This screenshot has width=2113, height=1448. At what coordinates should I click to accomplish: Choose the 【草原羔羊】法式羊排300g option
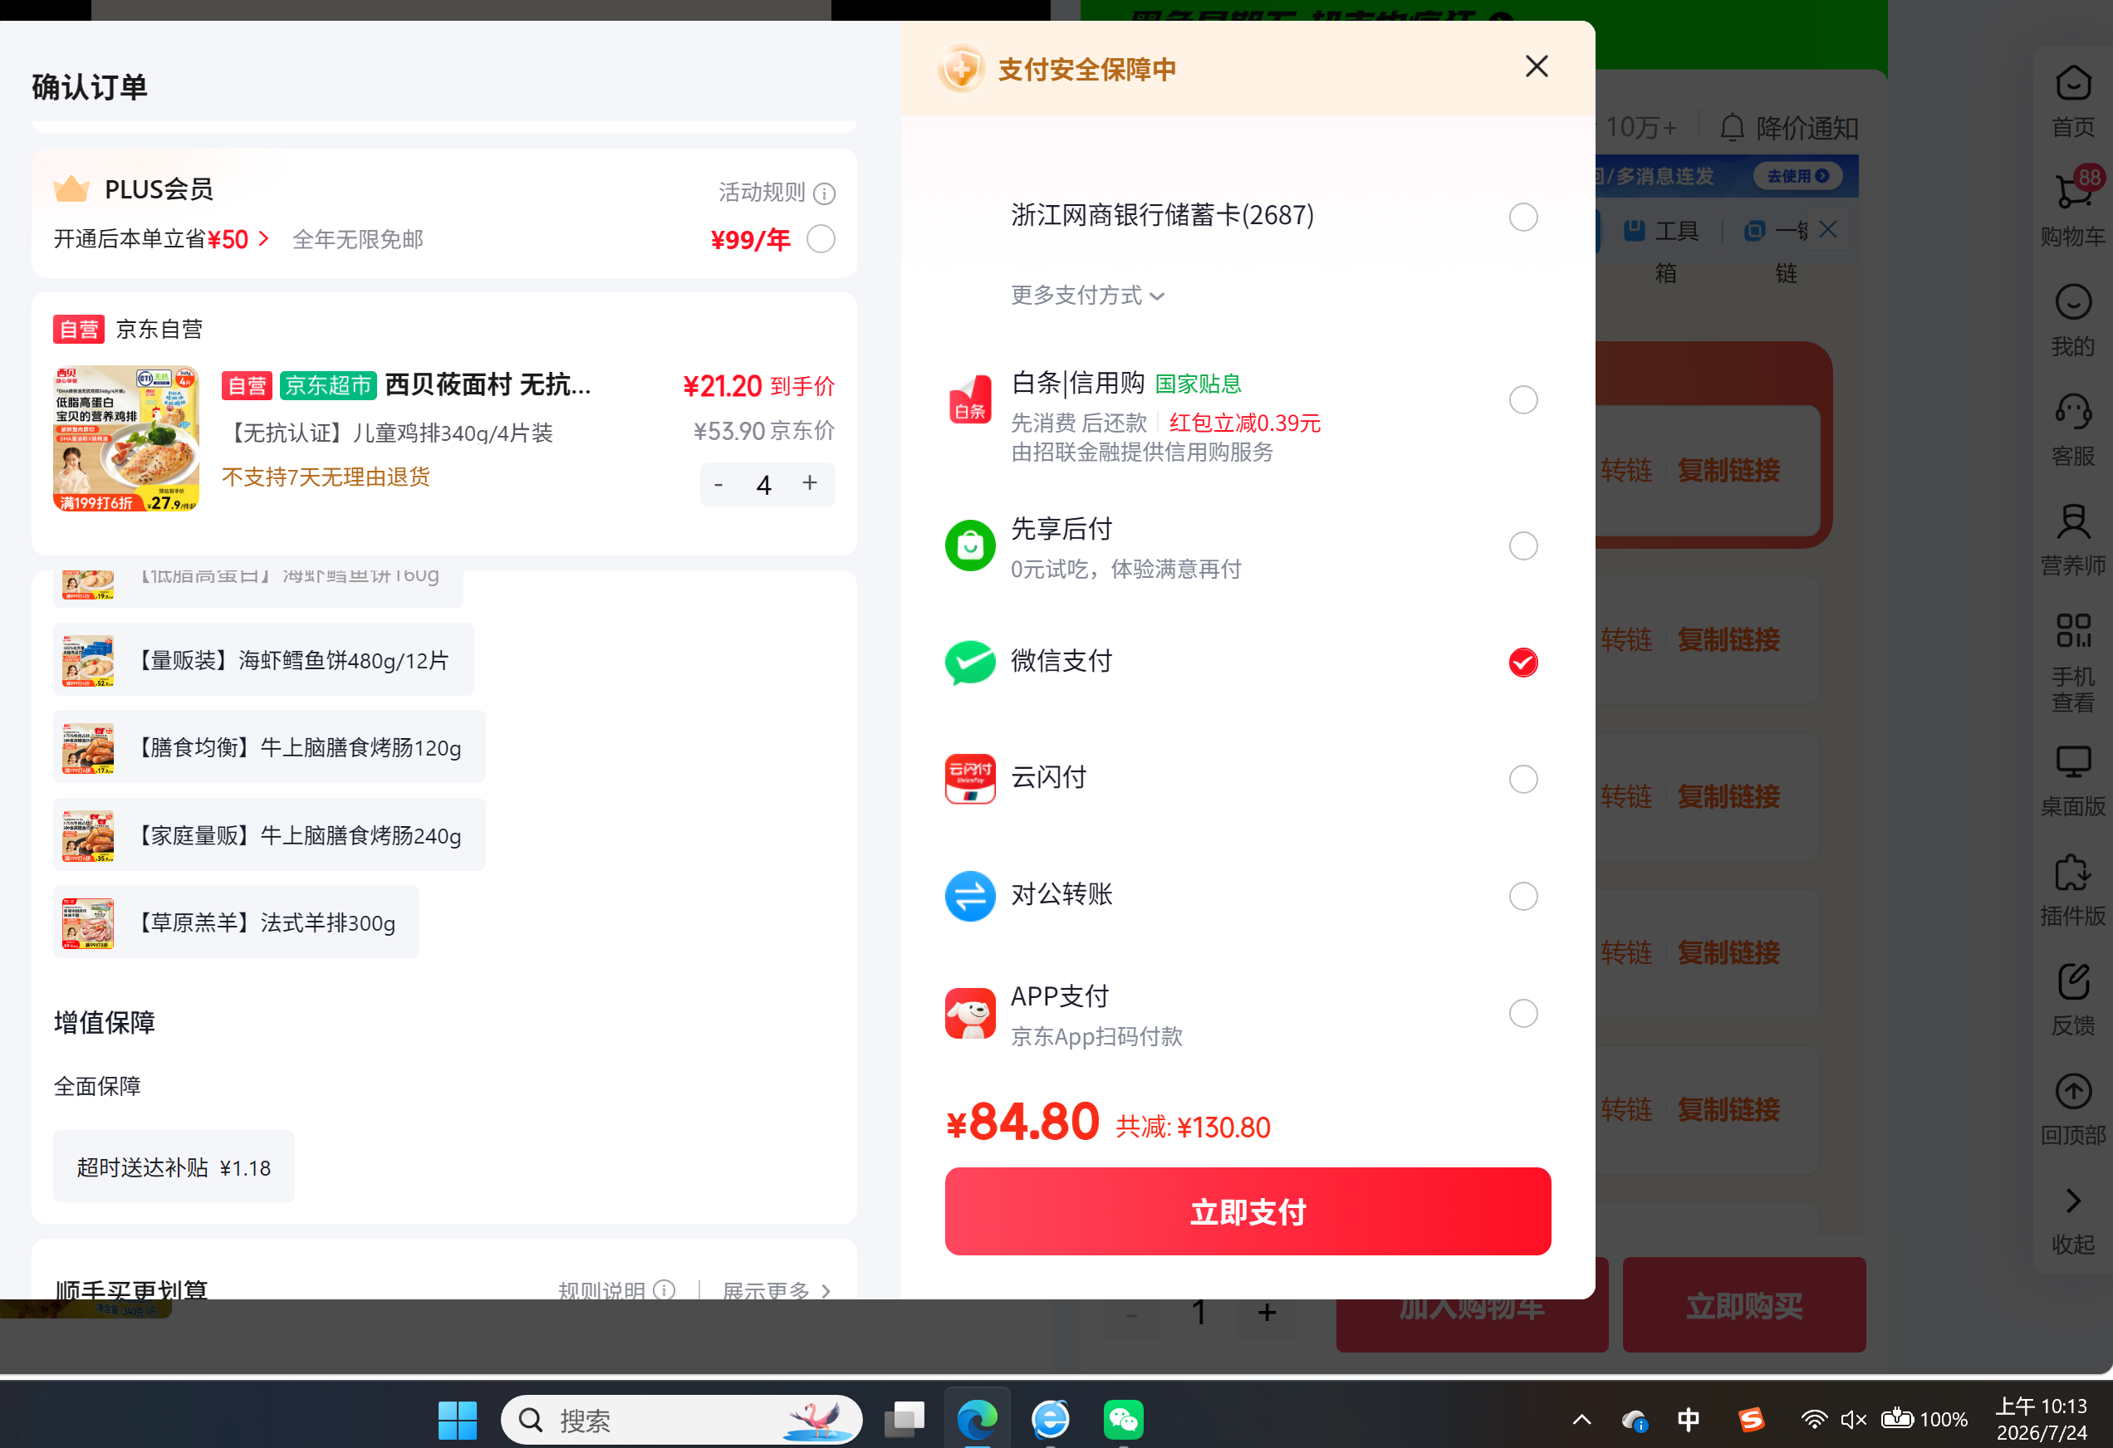pyautogui.click(x=237, y=922)
